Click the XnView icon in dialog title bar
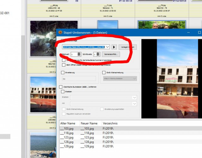Viewport: 202px width, 158px height. click(x=60, y=32)
